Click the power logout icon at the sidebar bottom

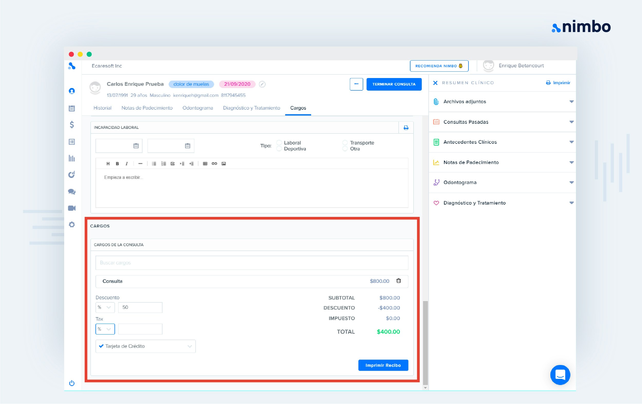pos(72,383)
